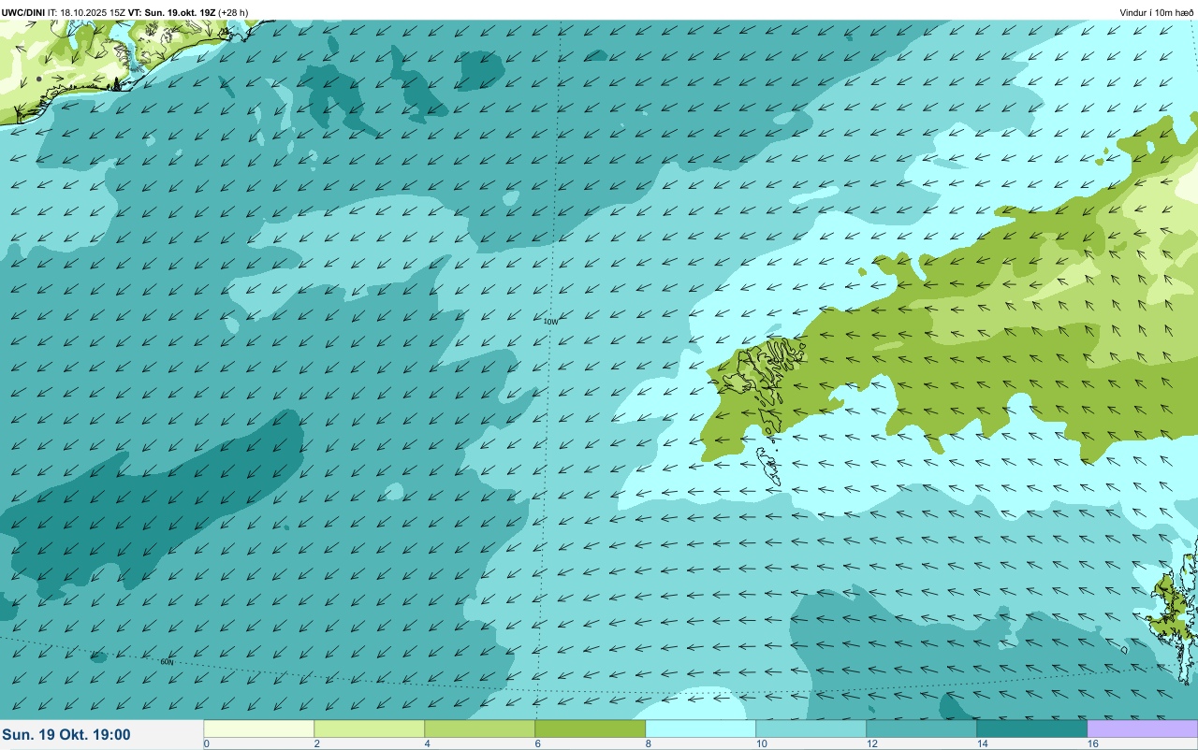Click the purple above-16 legend swatch
The width and height of the screenshot is (1198, 750).
point(1143,728)
